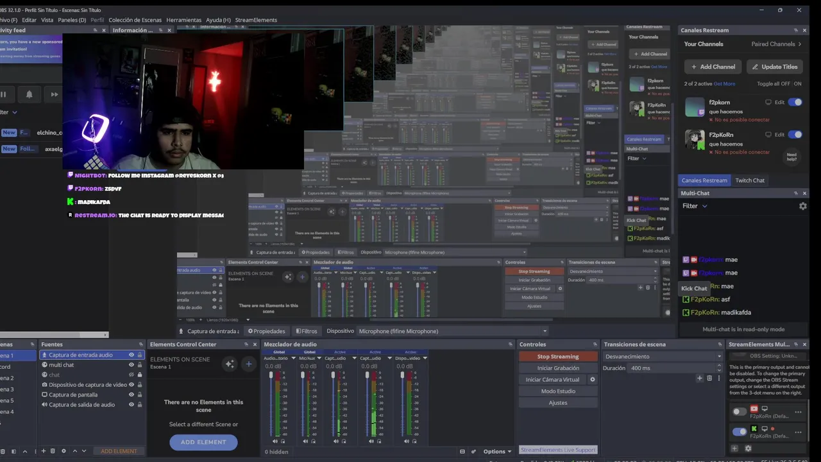821x462 pixels.
Task: Show the hidden chat source
Action: tap(131, 375)
